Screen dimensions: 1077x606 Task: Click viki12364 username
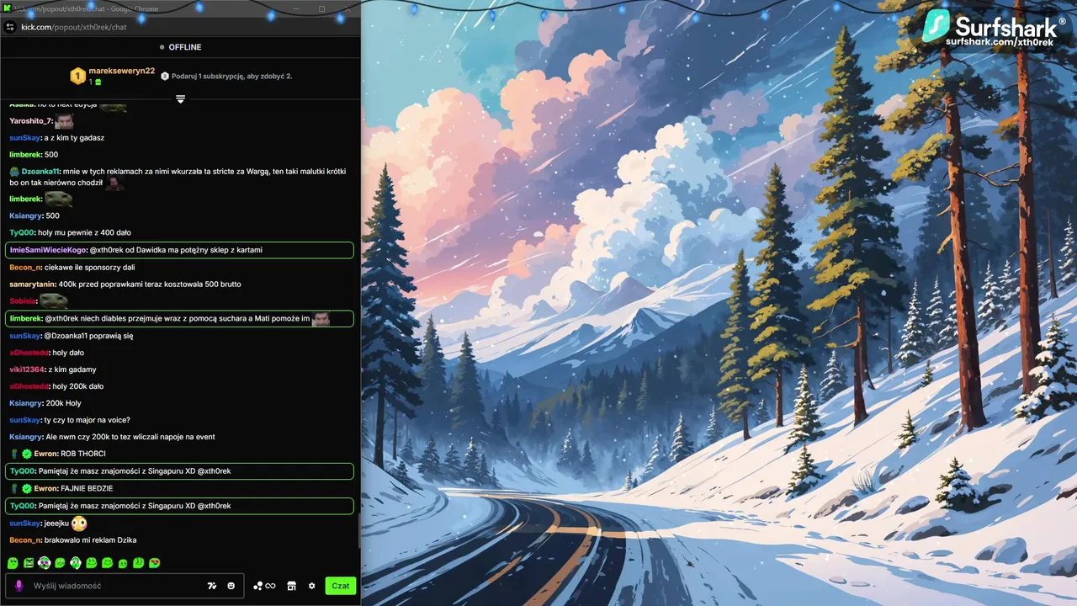28,369
